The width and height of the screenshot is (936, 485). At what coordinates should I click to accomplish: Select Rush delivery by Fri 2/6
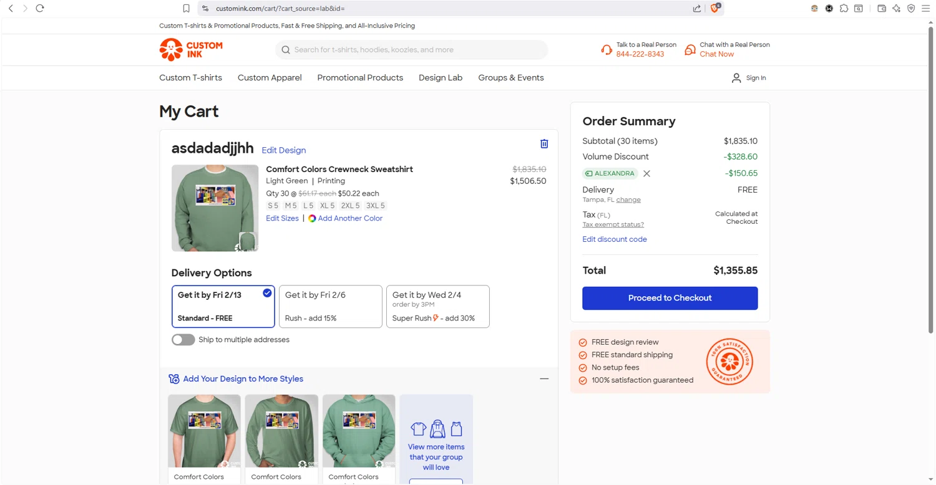click(330, 306)
